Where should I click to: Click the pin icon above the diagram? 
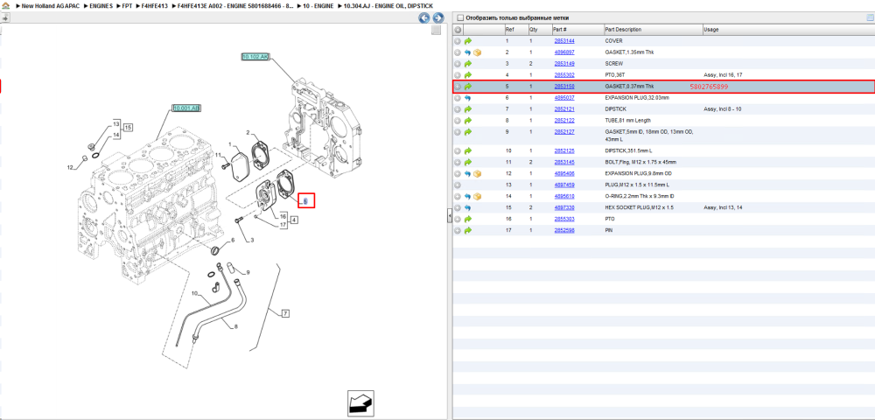click(5, 17)
